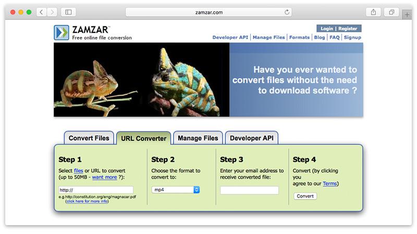Screen dimensions: 417x234
Task: Click the ZAMZAR wordmark text
Action: [91, 30]
